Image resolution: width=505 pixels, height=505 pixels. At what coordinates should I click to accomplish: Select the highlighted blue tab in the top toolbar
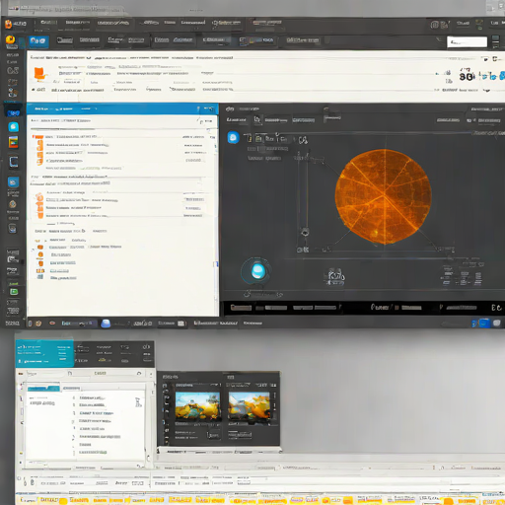tap(38, 41)
